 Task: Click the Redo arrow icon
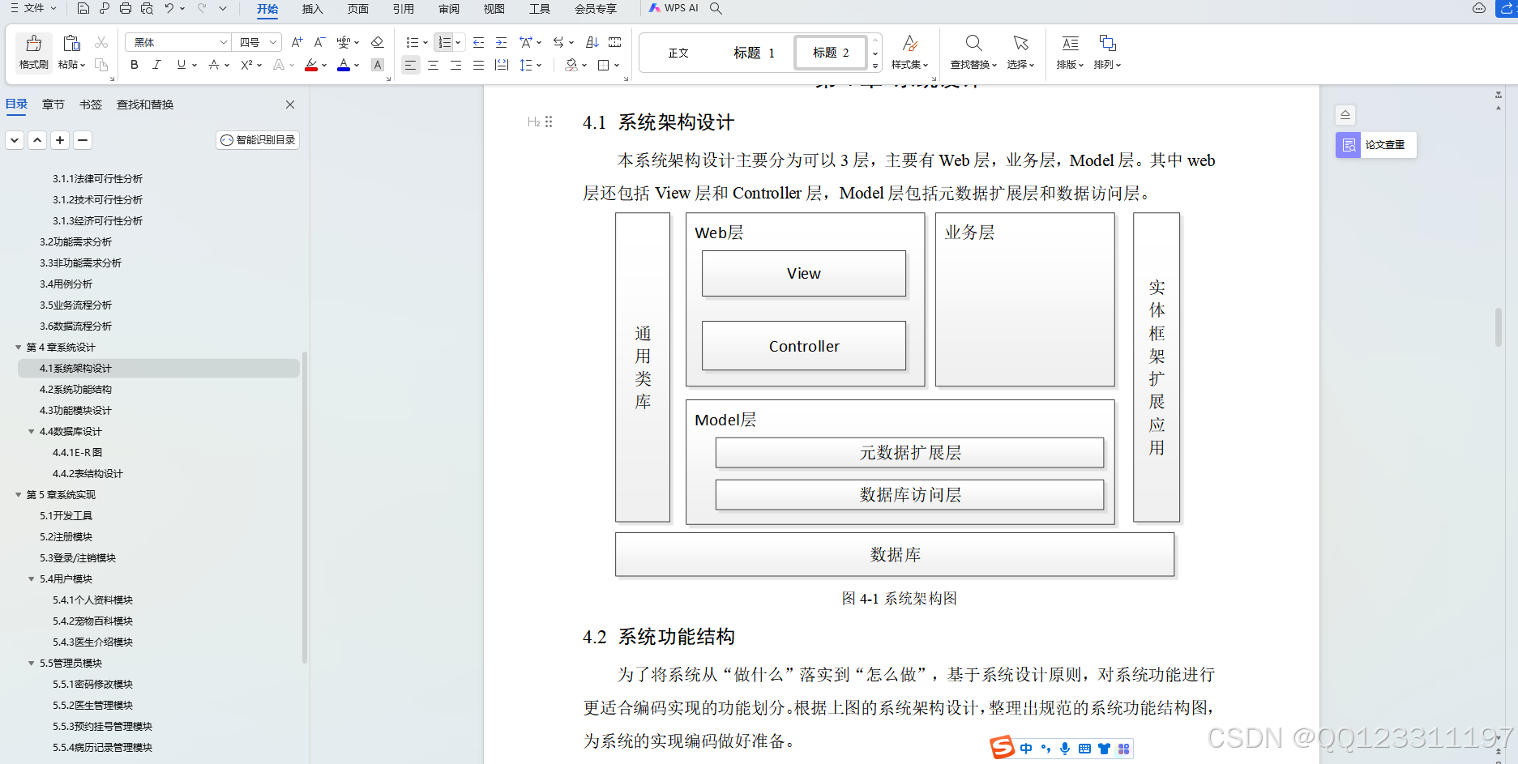pos(202,8)
